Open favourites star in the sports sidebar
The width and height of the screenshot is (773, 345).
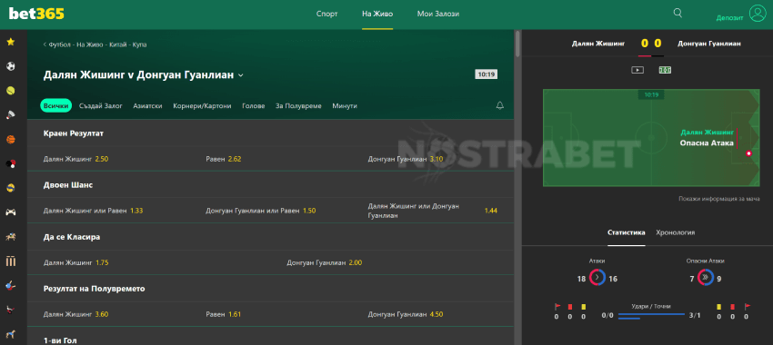[10, 42]
